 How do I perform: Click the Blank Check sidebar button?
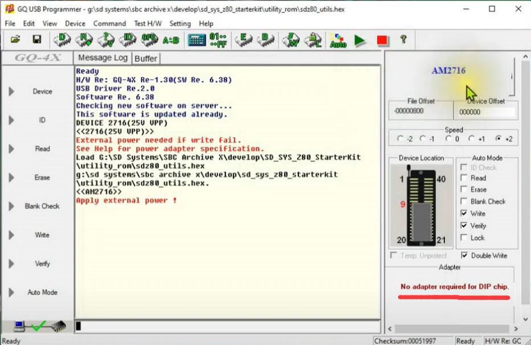point(42,206)
